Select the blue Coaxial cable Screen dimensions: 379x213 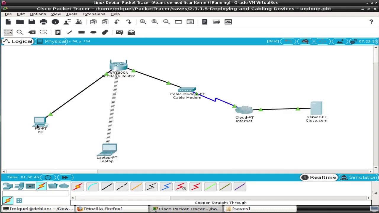tap(166, 187)
